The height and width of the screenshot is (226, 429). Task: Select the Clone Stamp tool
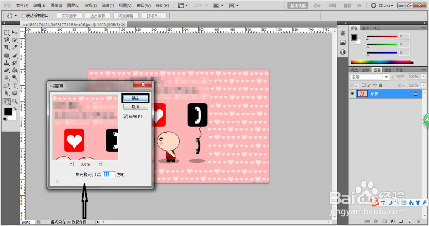pyautogui.click(x=6, y=63)
